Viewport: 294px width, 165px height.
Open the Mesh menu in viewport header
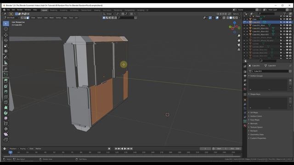[x=51, y=18]
